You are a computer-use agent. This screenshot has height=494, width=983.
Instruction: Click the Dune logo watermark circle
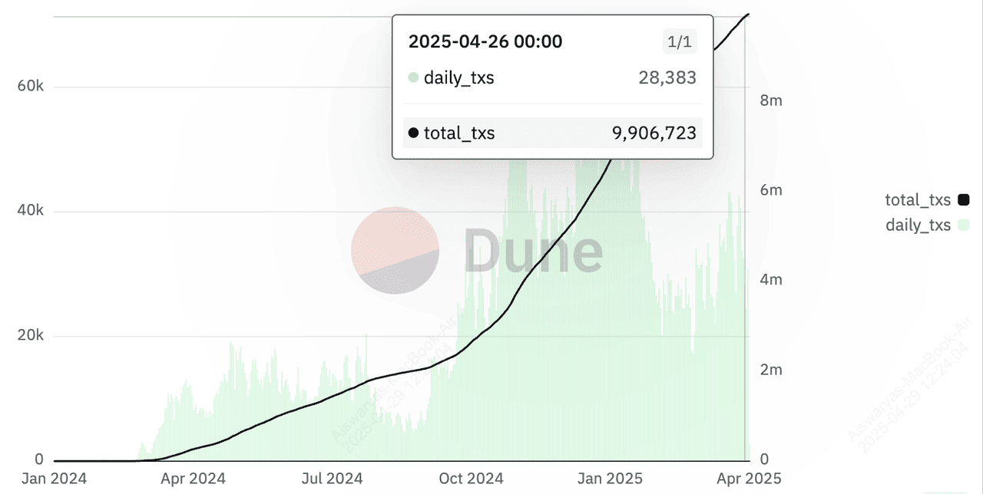pos(395,251)
